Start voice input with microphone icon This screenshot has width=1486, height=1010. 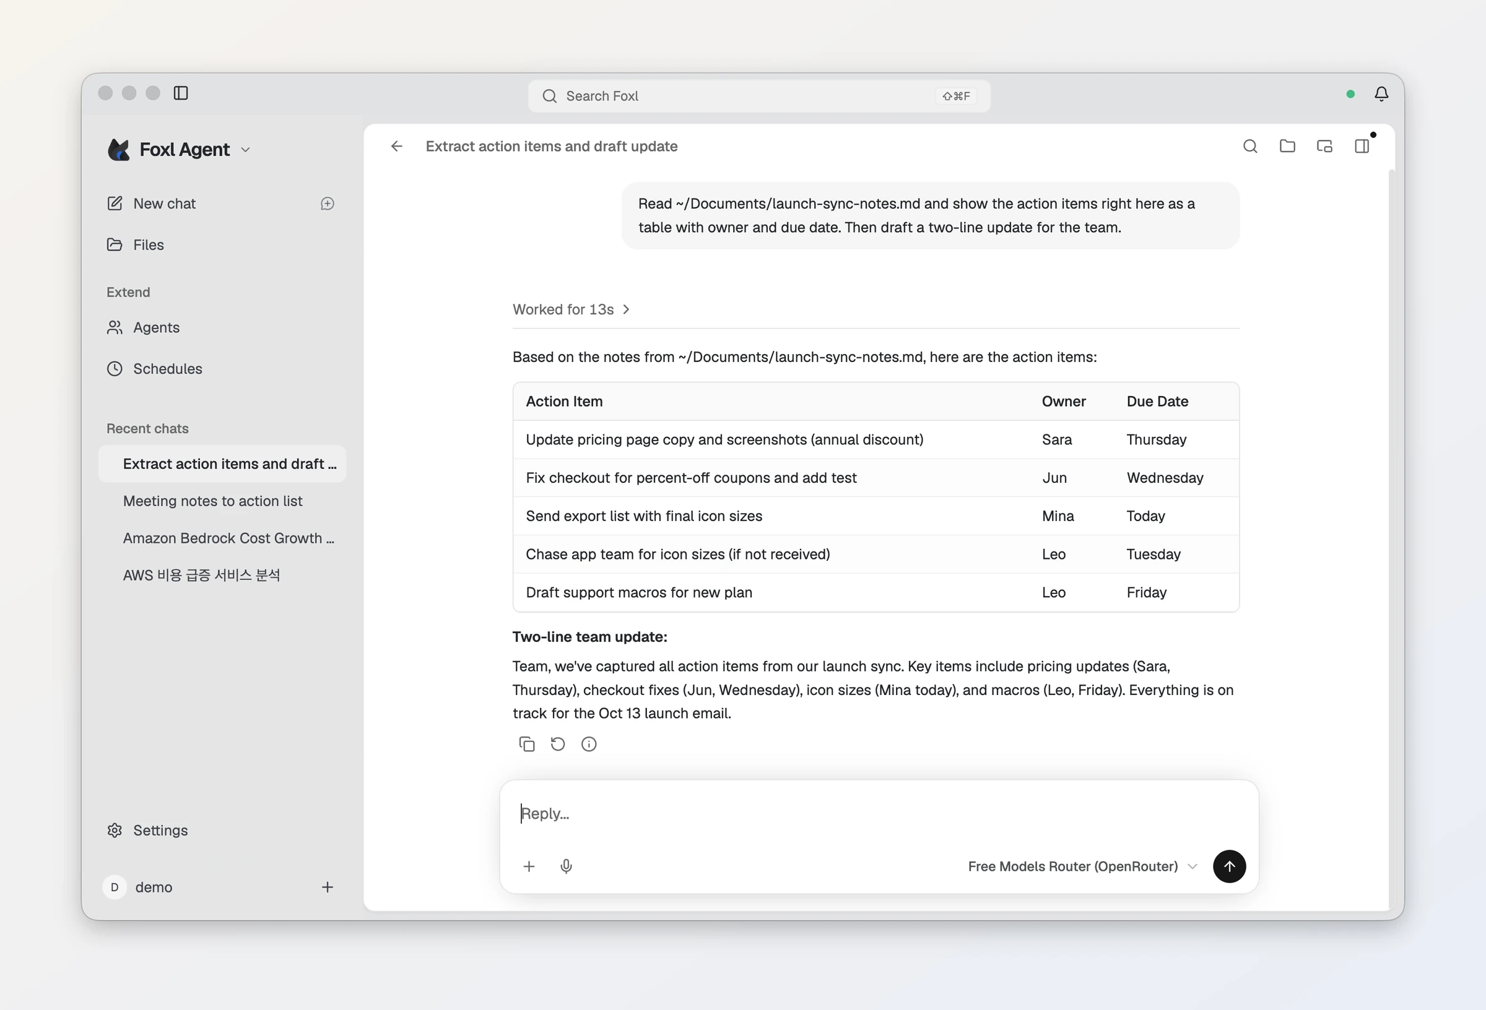coord(566,866)
